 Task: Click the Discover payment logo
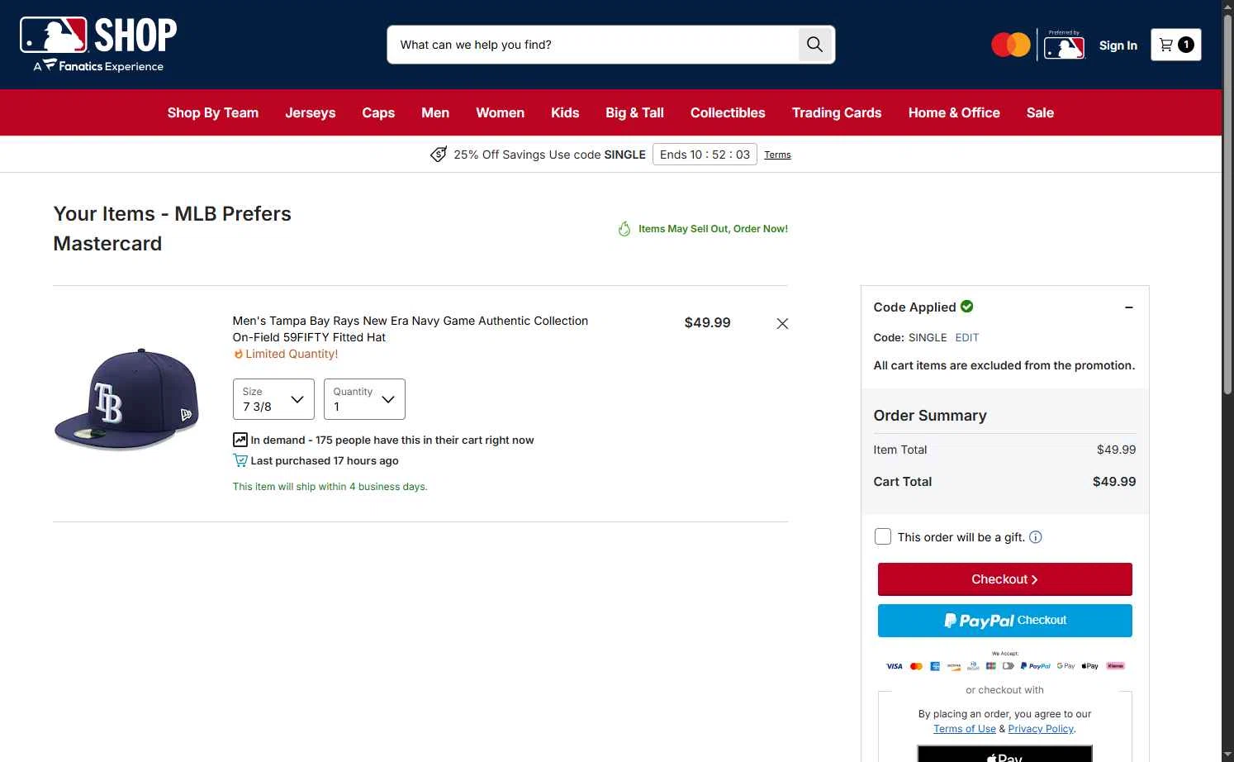click(x=954, y=666)
